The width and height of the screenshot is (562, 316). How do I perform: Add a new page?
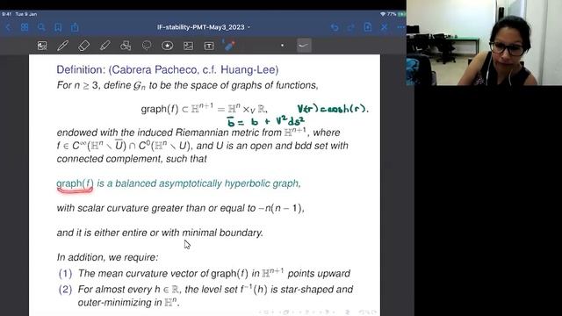coord(367,27)
